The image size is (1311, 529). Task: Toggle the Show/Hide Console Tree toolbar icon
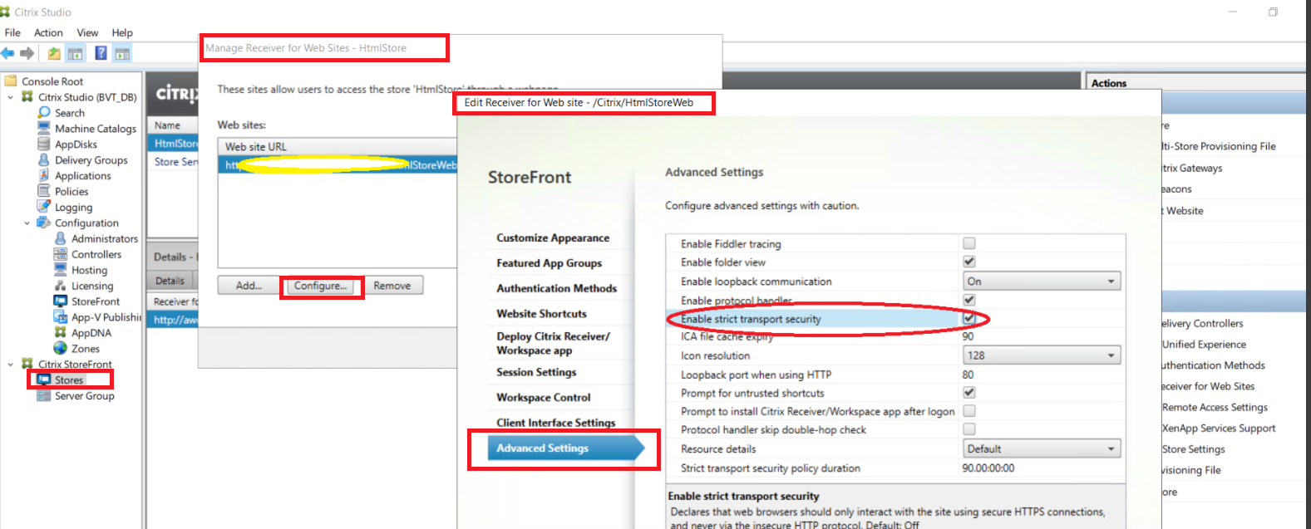point(76,53)
